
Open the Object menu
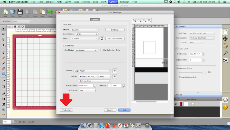tap(50, 2)
